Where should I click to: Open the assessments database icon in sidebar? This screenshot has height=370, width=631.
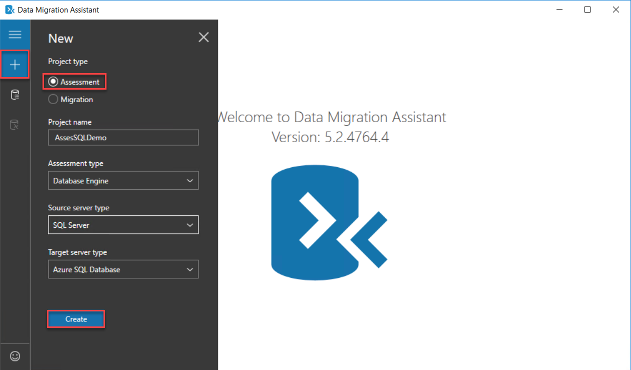tap(15, 95)
